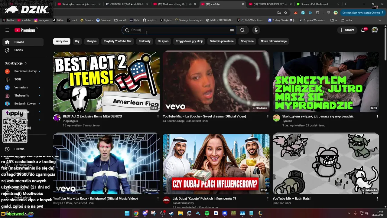Image resolution: width=387 pixels, height=218 pixels.
Task: Click the YouTube Premium logo
Action: coord(25,30)
